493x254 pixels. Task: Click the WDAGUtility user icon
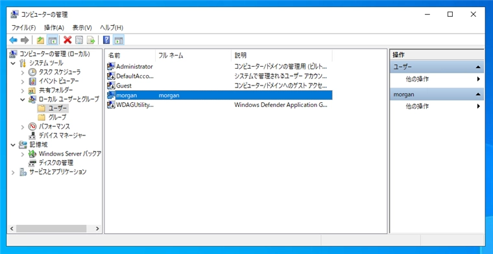coord(111,104)
